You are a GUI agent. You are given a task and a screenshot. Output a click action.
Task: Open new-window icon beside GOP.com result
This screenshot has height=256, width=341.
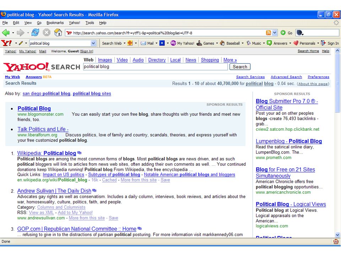tap(140, 229)
